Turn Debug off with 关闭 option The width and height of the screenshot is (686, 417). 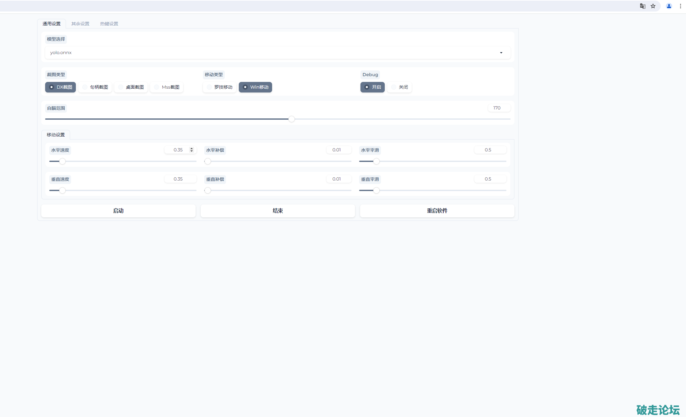(399, 87)
